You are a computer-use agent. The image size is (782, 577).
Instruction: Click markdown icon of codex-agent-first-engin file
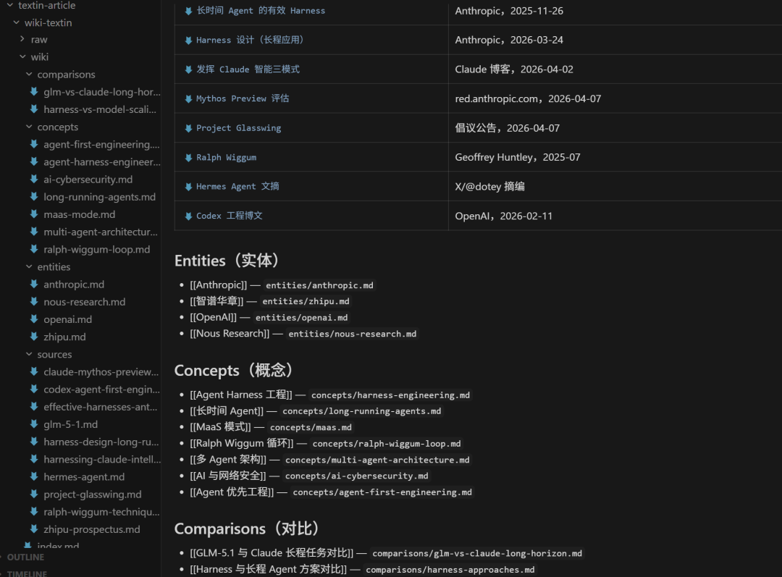pyautogui.click(x=34, y=389)
